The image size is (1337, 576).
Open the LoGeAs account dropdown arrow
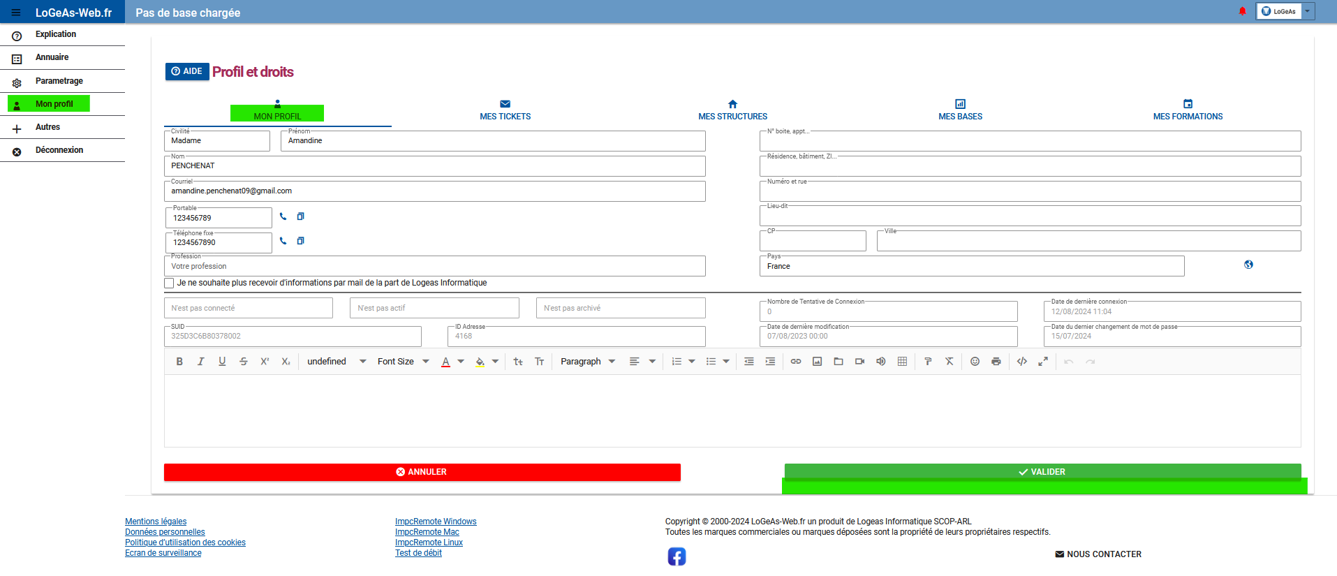1308,11
